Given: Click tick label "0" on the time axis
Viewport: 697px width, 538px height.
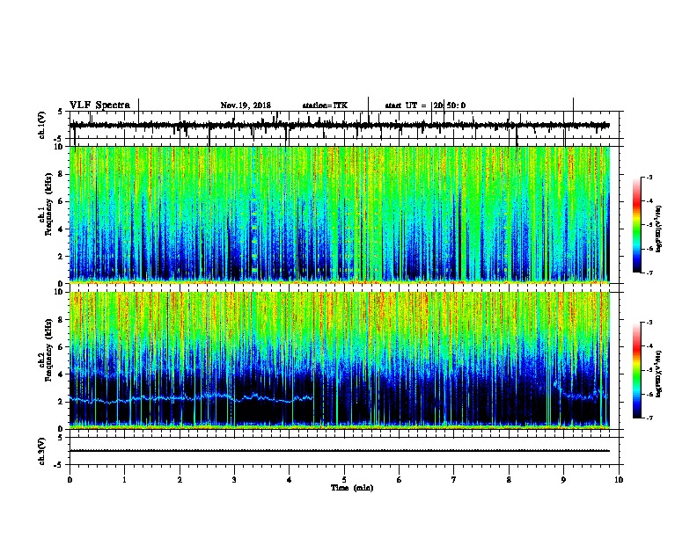Looking at the screenshot, I should pyautogui.click(x=70, y=480).
